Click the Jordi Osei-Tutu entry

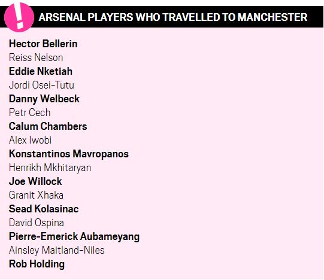[x=41, y=85]
